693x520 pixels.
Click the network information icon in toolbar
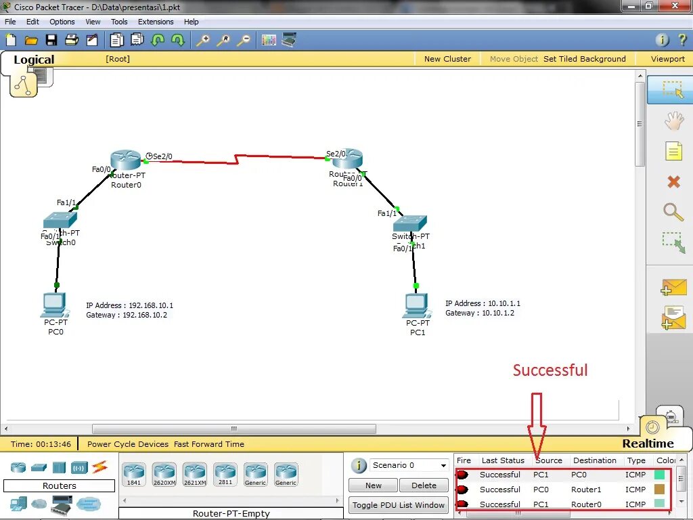(662, 40)
